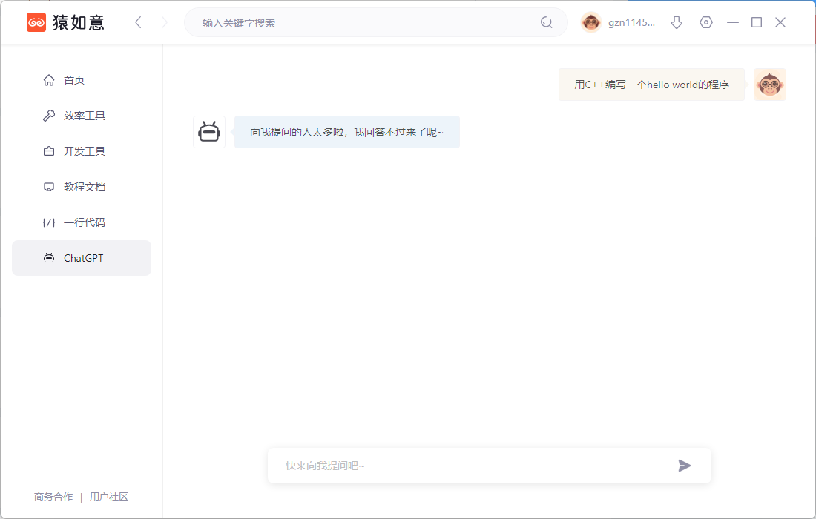The width and height of the screenshot is (816, 519).
Task: Click the user message about C++ hello world
Action: 651,85
